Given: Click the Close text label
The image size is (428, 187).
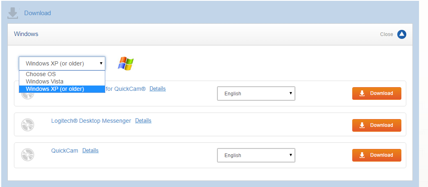Looking at the screenshot, I should [x=387, y=34].
